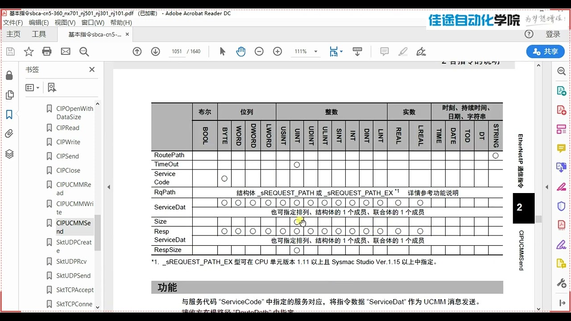Select the CIPOpenWithDataSize bookmark

coord(74,113)
